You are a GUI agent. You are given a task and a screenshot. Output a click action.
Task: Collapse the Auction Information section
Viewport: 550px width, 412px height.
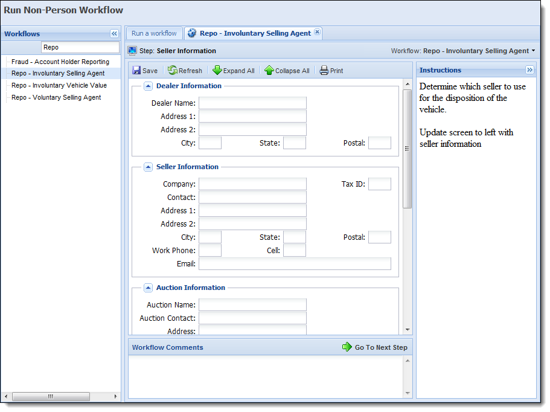148,288
